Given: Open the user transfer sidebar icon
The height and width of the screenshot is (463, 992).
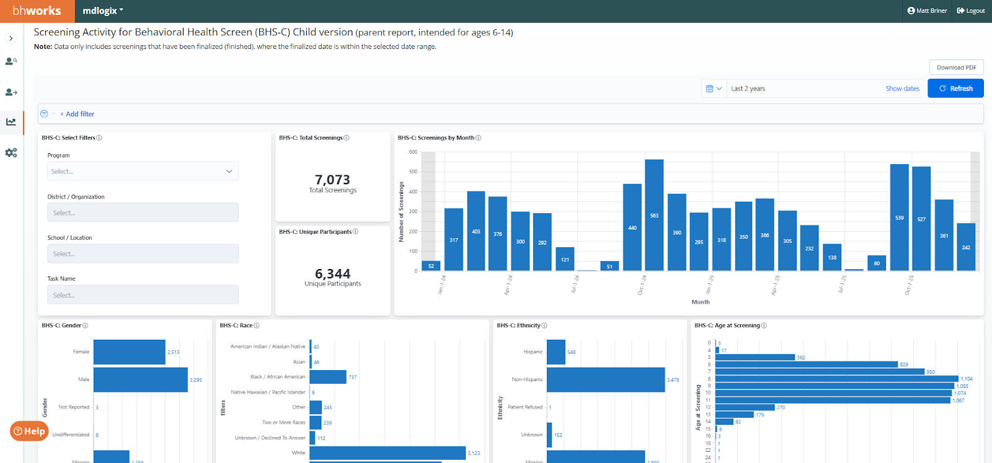Looking at the screenshot, I should tap(11, 92).
